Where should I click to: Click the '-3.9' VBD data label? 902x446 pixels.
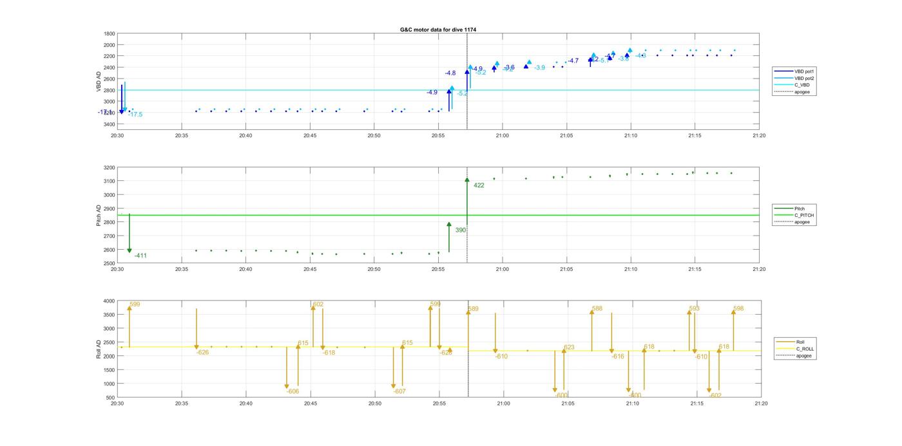539,68
